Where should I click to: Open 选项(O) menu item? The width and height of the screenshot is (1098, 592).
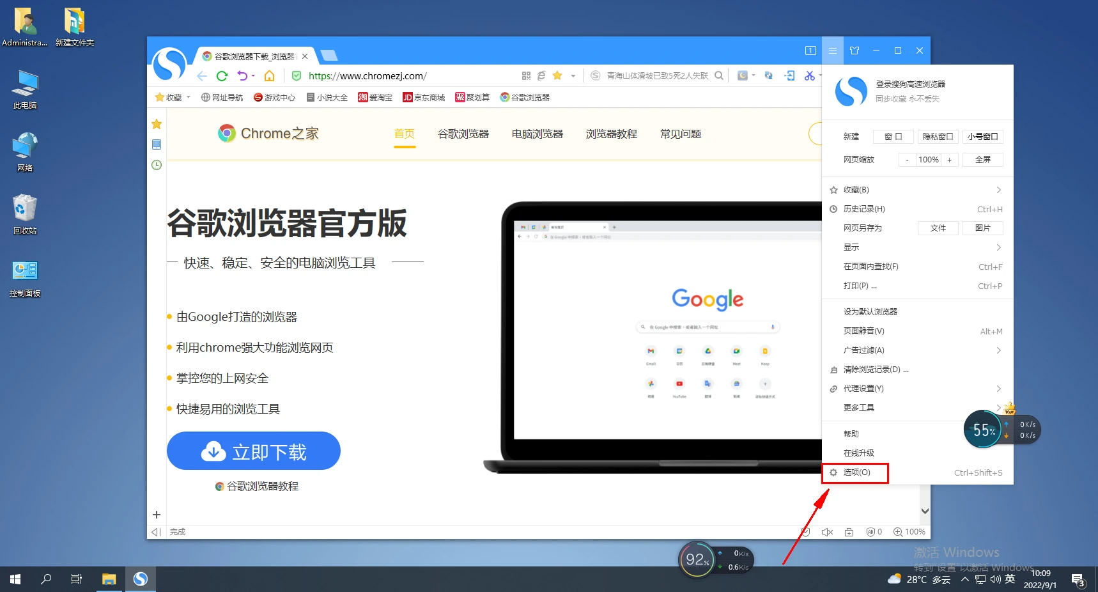pos(917,472)
